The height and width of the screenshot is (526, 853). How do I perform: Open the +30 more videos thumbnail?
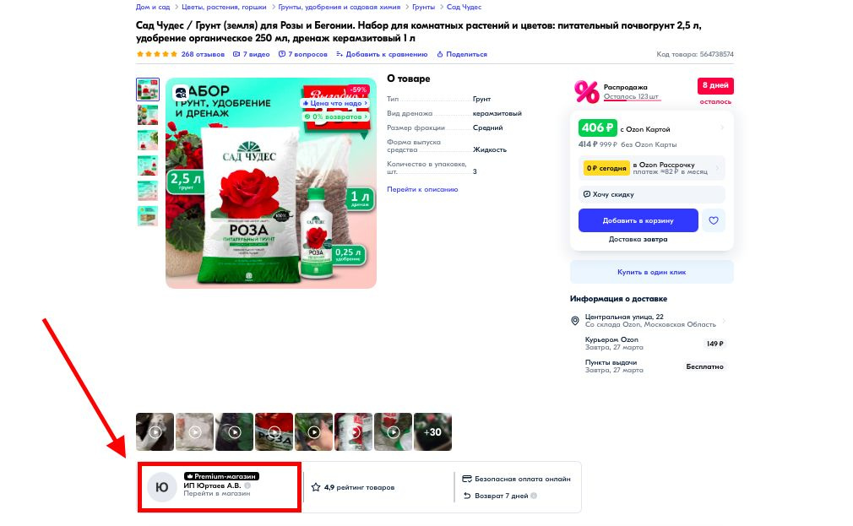[432, 432]
